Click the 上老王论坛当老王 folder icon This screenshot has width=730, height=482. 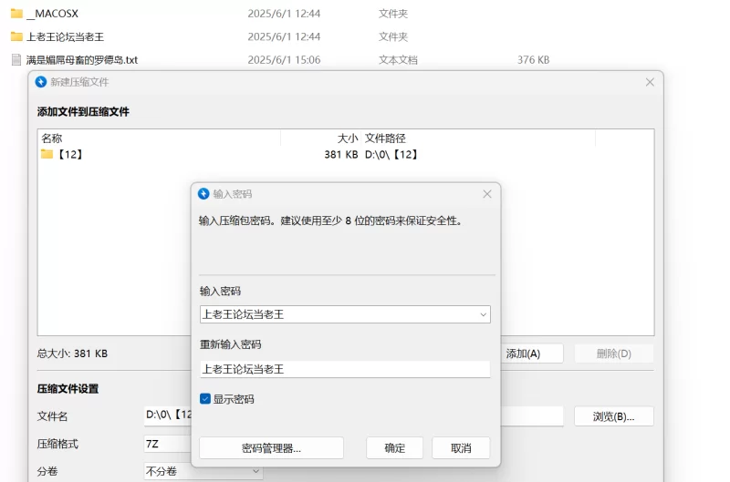coord(16,36)
